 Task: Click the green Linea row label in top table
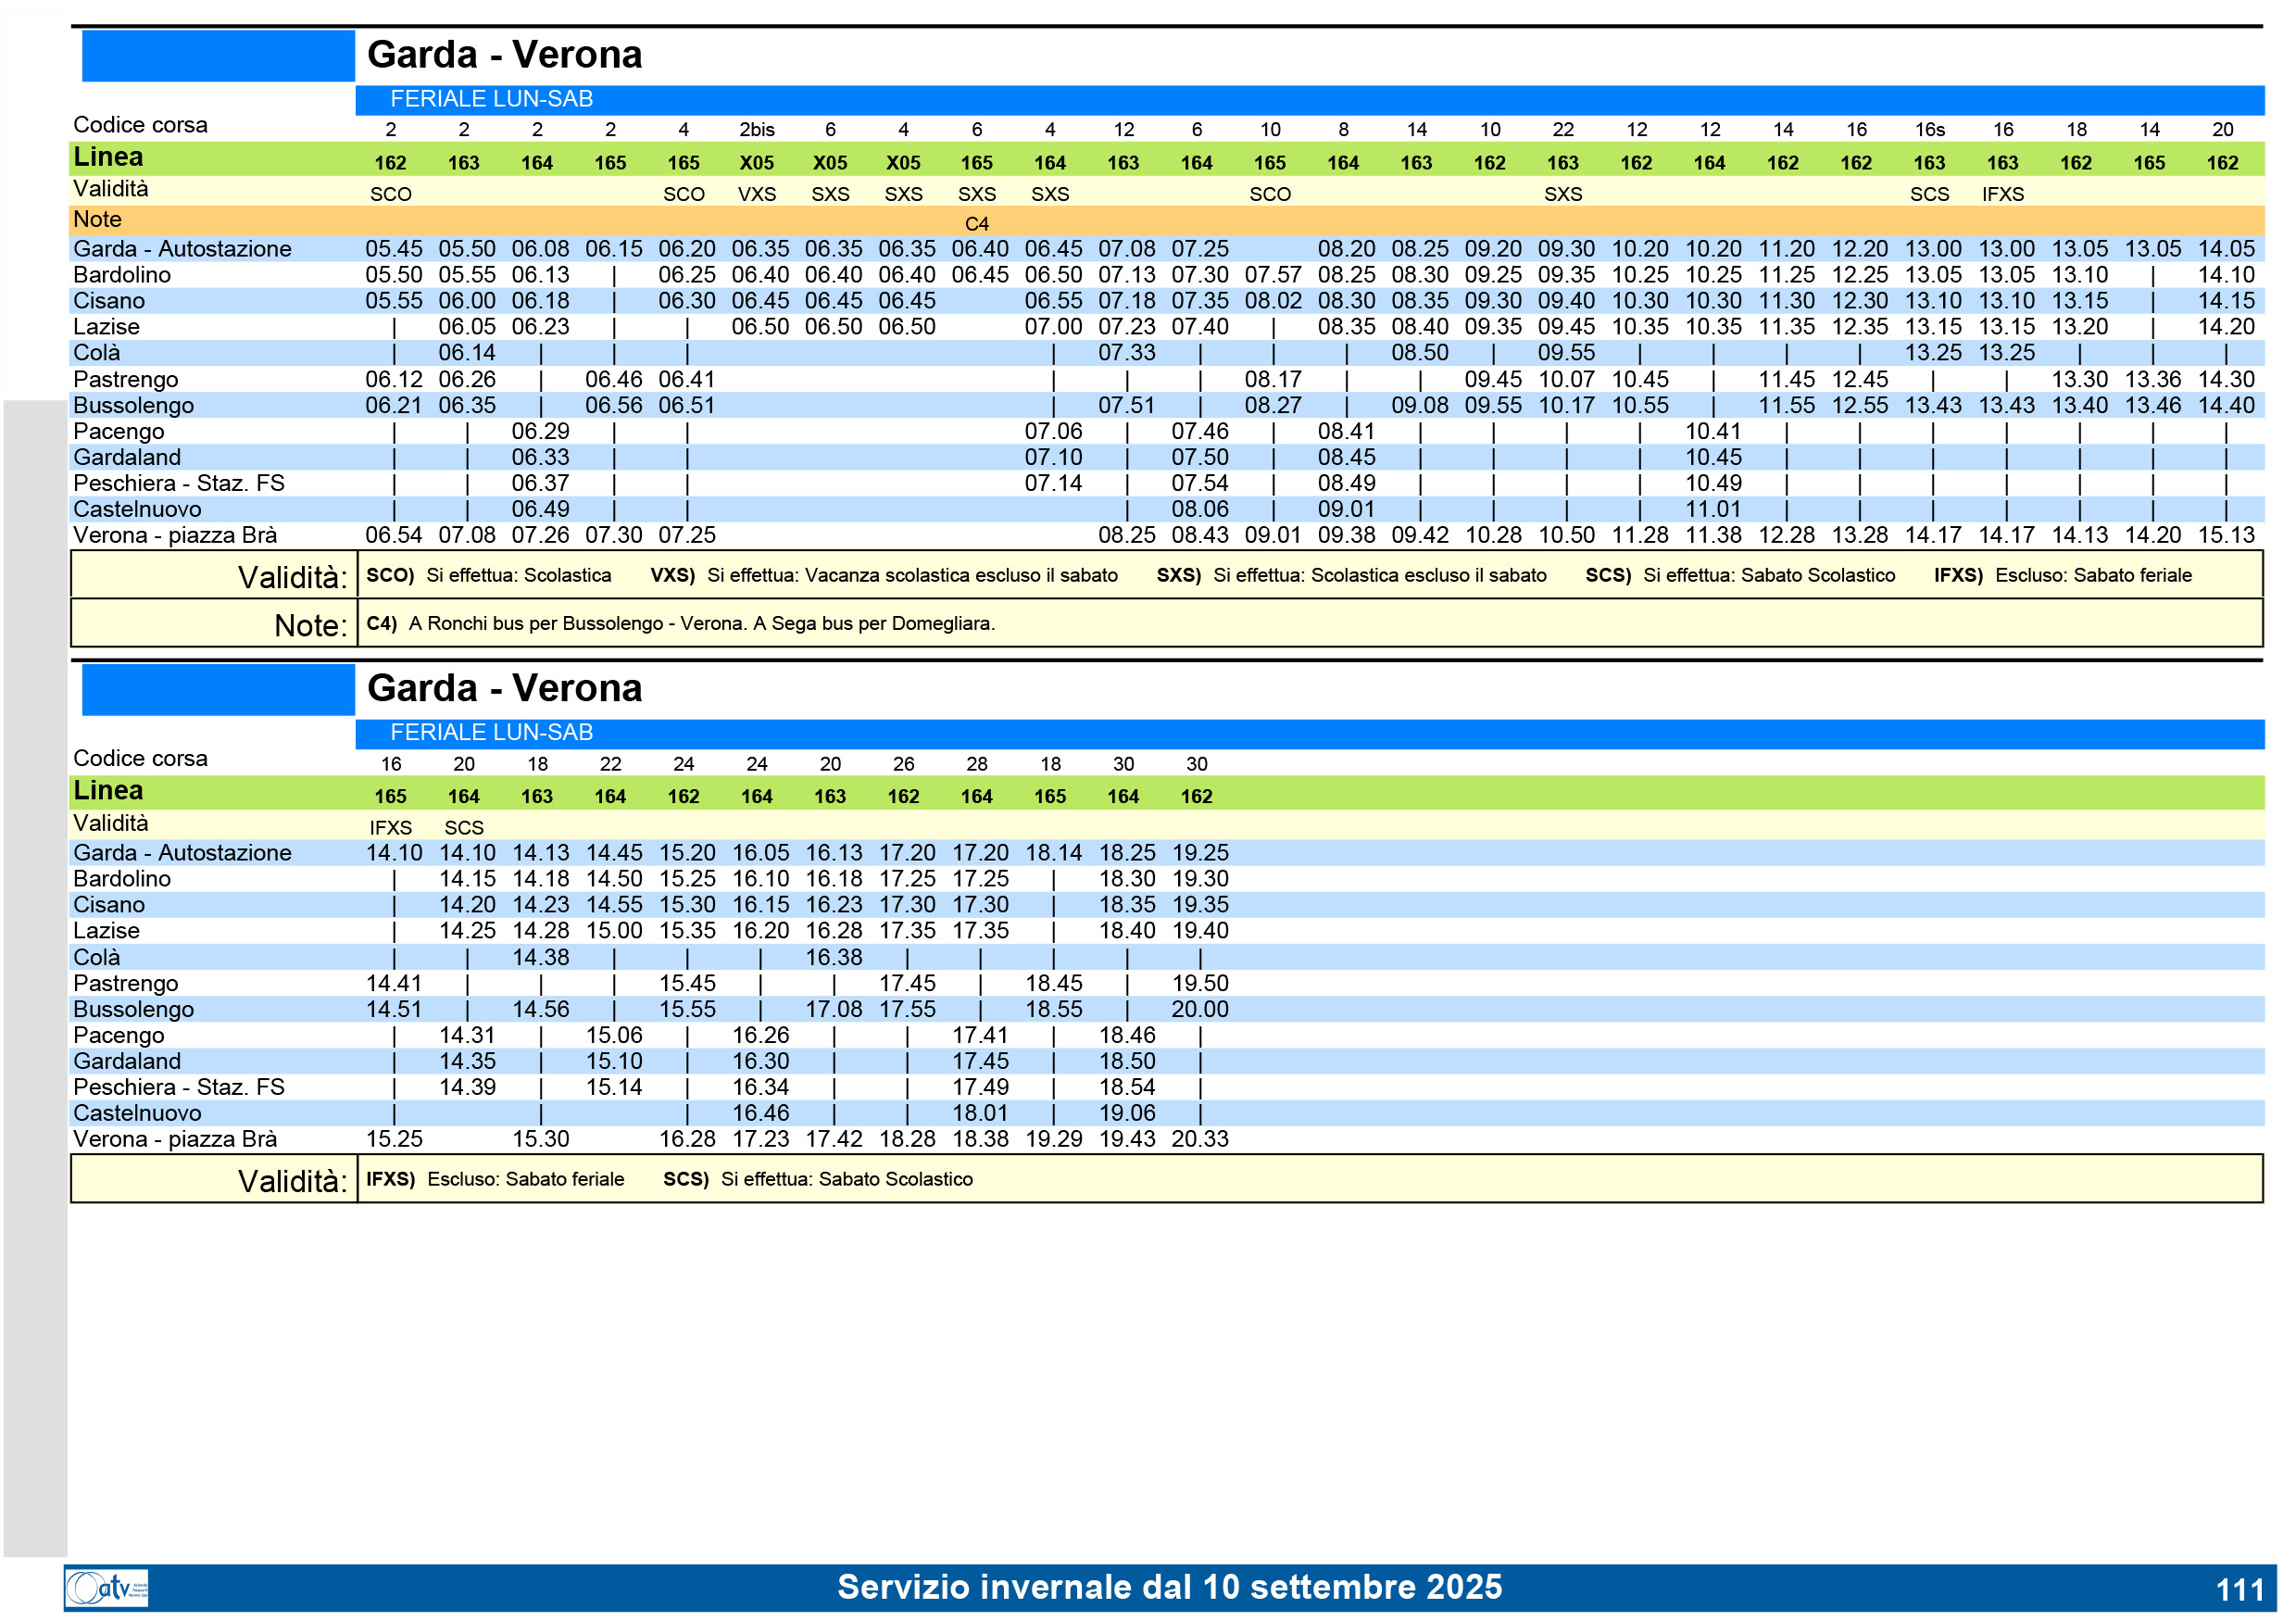click(x=108, y=157)
